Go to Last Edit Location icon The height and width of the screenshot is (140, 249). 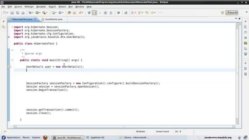coord(147,13)
